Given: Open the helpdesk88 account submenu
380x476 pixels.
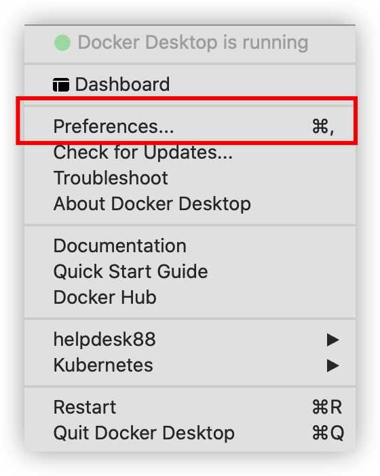Looking at the screenshot, I should click(x=190, y=340).
